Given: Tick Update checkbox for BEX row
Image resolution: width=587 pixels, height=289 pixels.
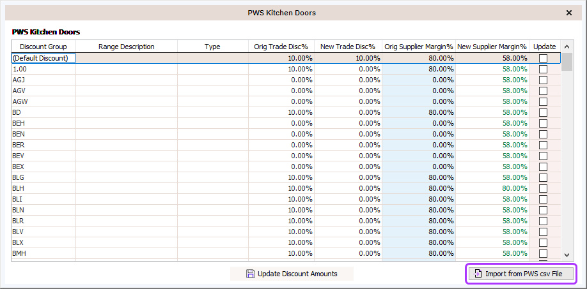Looking at the screenshot, I should 543,167.
